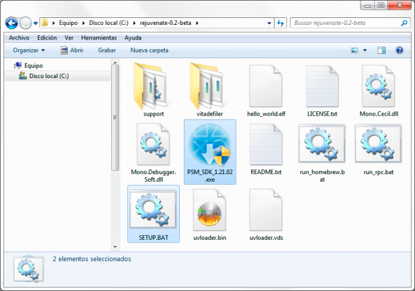Screen dimensions: 415x291
Task: Click Disco local (C:) in address path
Action: (109, 23)
